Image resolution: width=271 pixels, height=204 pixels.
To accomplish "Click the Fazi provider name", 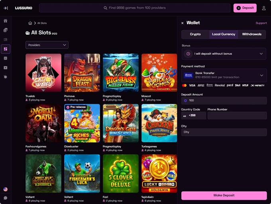I will 106,197.
